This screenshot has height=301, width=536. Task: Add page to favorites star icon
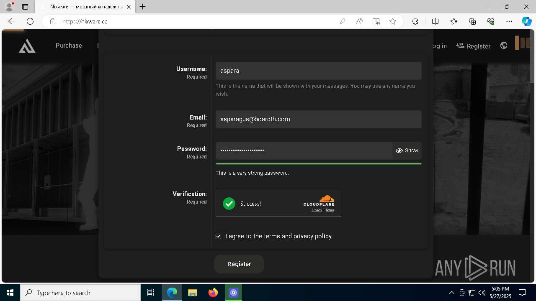[x=393, y=21]
